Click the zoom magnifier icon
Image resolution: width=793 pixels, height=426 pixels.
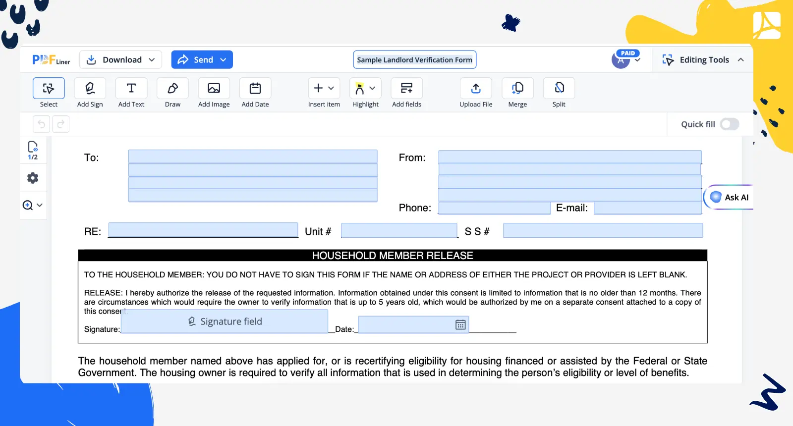point(28,205)
